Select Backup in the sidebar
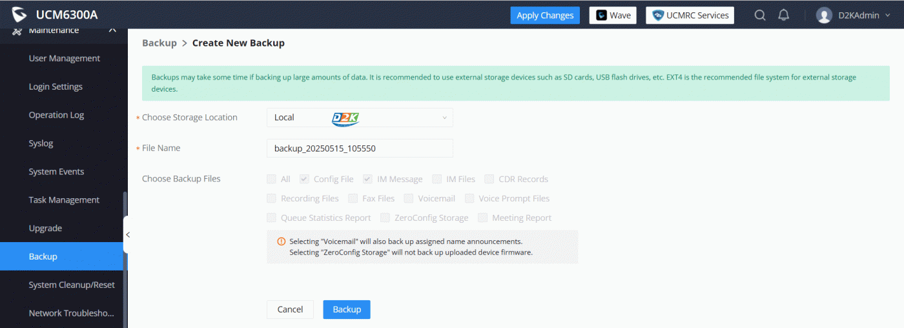 61,256
